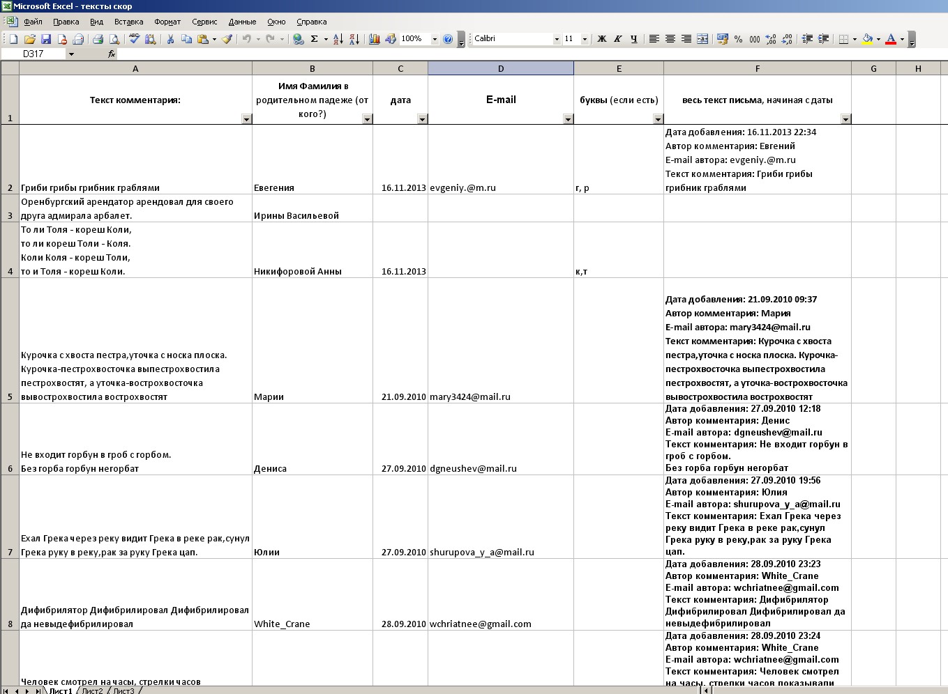Expand the font size dropdown
948x694 pixels.
(585, 39)
